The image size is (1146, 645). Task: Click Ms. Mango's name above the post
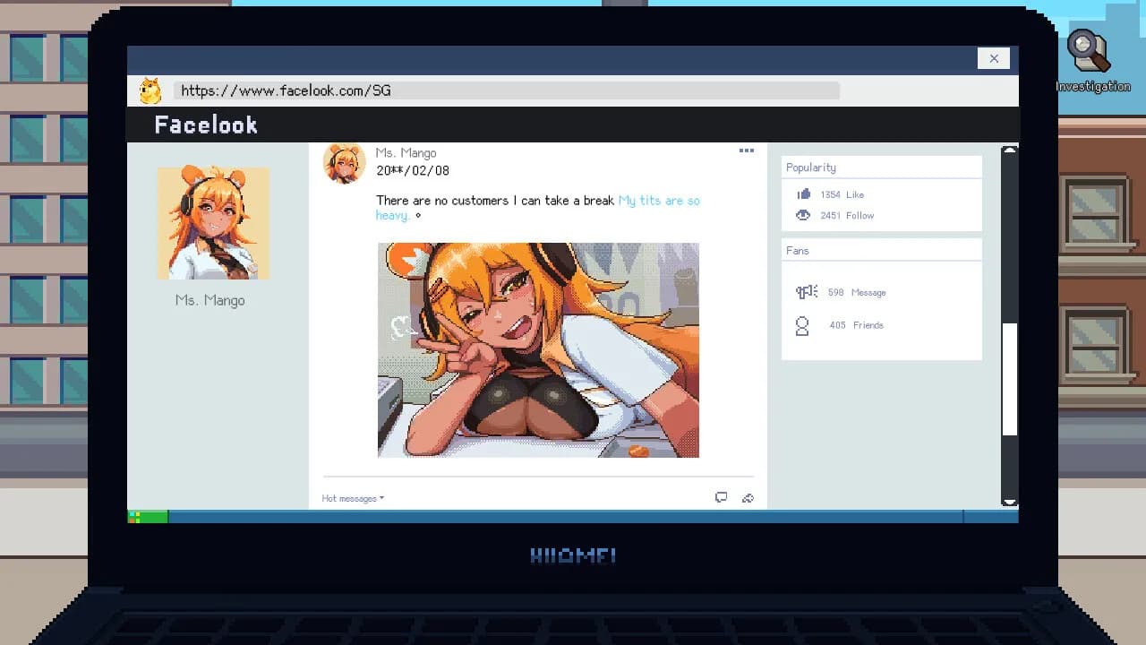406,152
